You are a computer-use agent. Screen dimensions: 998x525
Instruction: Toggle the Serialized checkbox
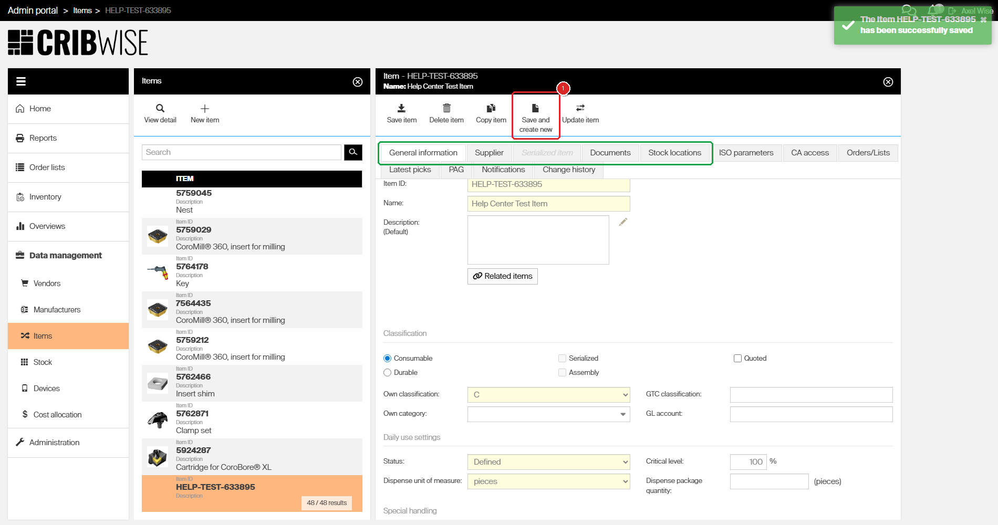562,359
